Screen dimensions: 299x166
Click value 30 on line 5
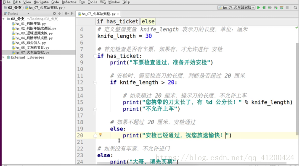(x=148, y=36)
